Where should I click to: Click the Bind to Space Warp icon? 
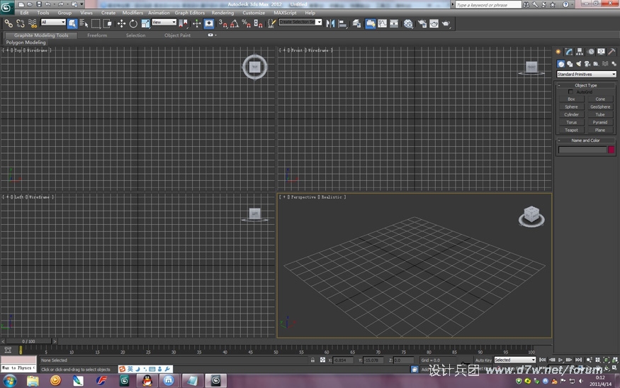pyautogui.click(x=33, y=23)
